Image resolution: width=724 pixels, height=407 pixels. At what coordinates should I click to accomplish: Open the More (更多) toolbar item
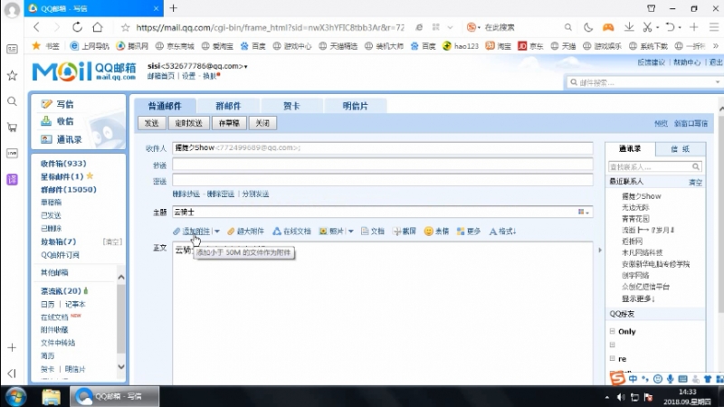pos(469,232)
